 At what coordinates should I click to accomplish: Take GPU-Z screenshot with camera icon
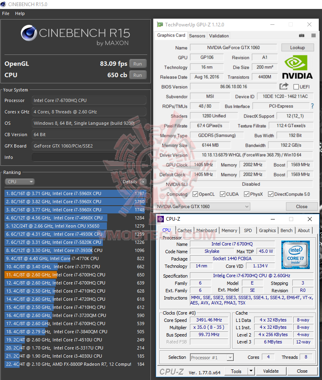pyautogui.click(x=302, y=36)
